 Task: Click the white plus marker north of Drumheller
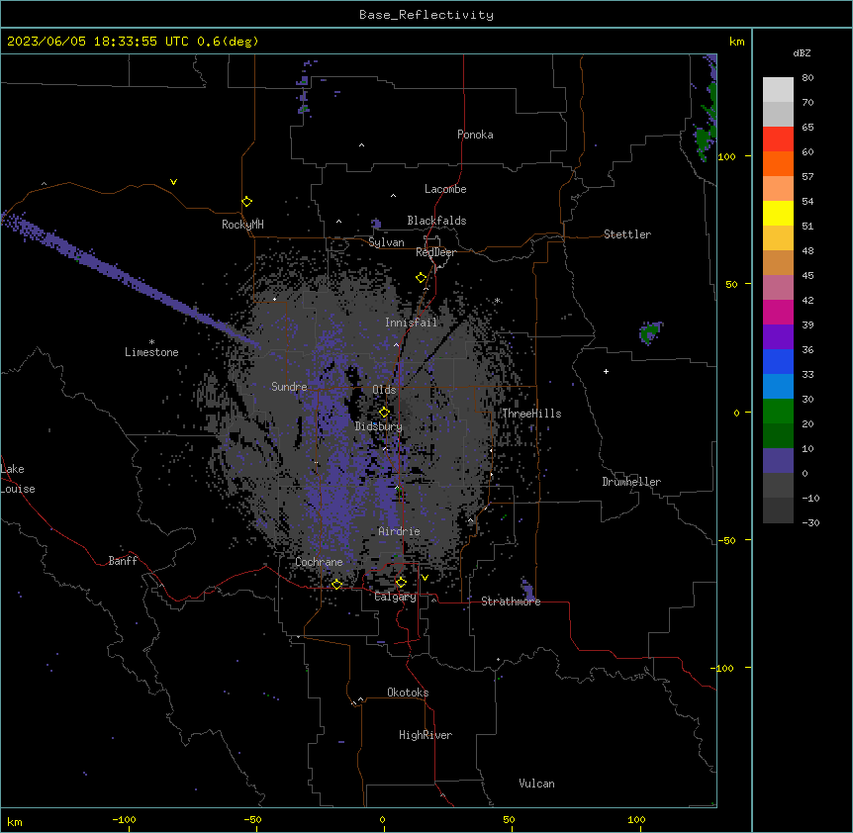pyautogui.click(x=606, y=371)
